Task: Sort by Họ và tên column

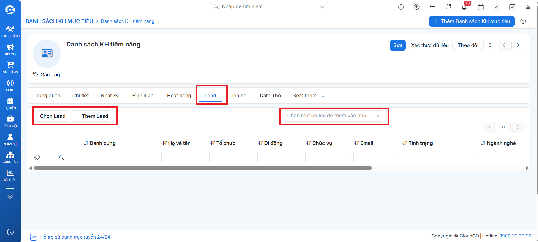Action: pyautogui.click(x=176, y=143)
